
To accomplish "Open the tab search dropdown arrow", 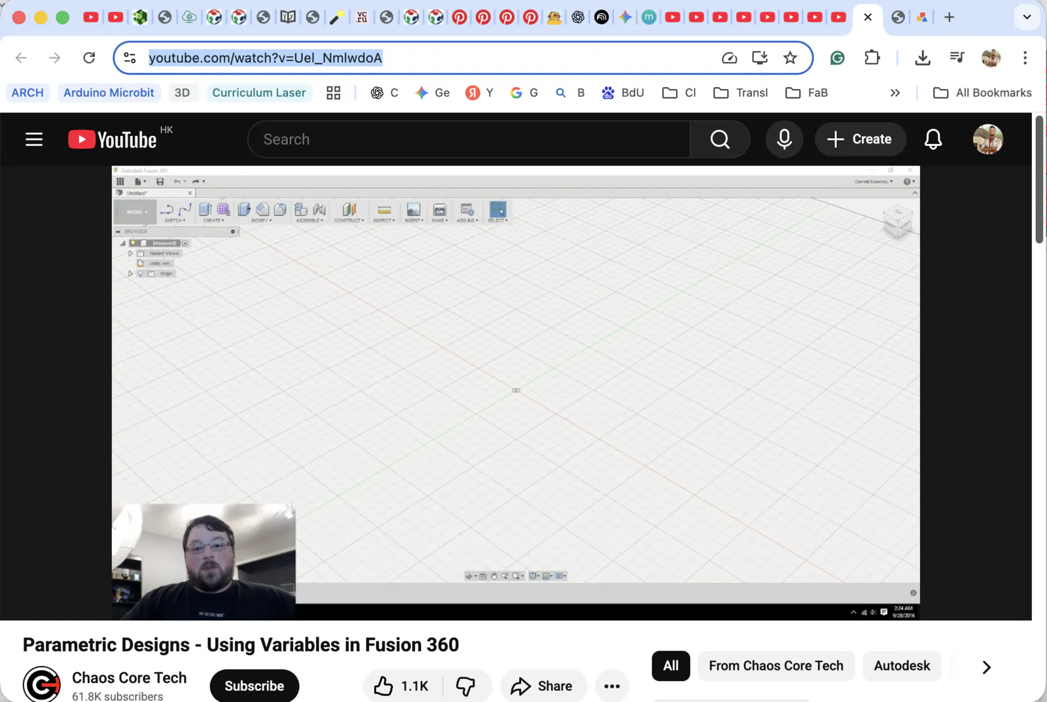I will [1027, 17].
